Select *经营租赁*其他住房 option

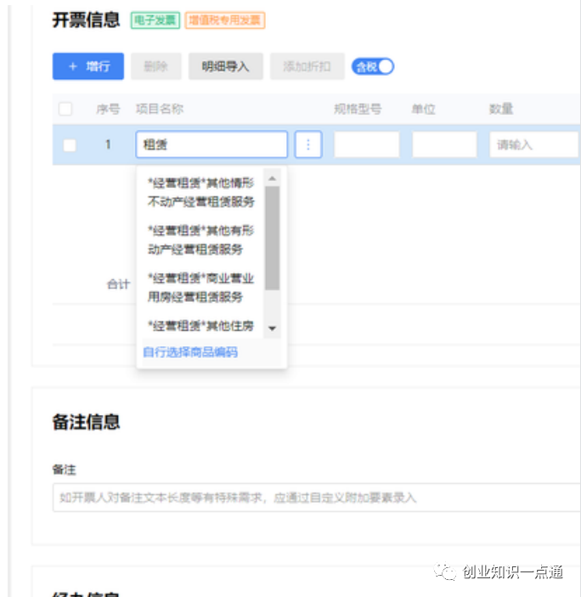click(200, 326)
